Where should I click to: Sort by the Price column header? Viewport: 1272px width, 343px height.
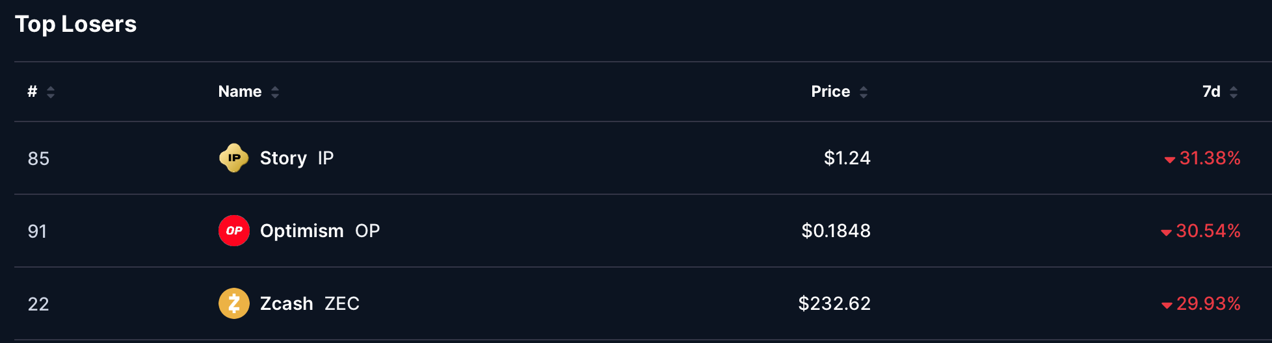pyautogui.click(x=830, y=92)
